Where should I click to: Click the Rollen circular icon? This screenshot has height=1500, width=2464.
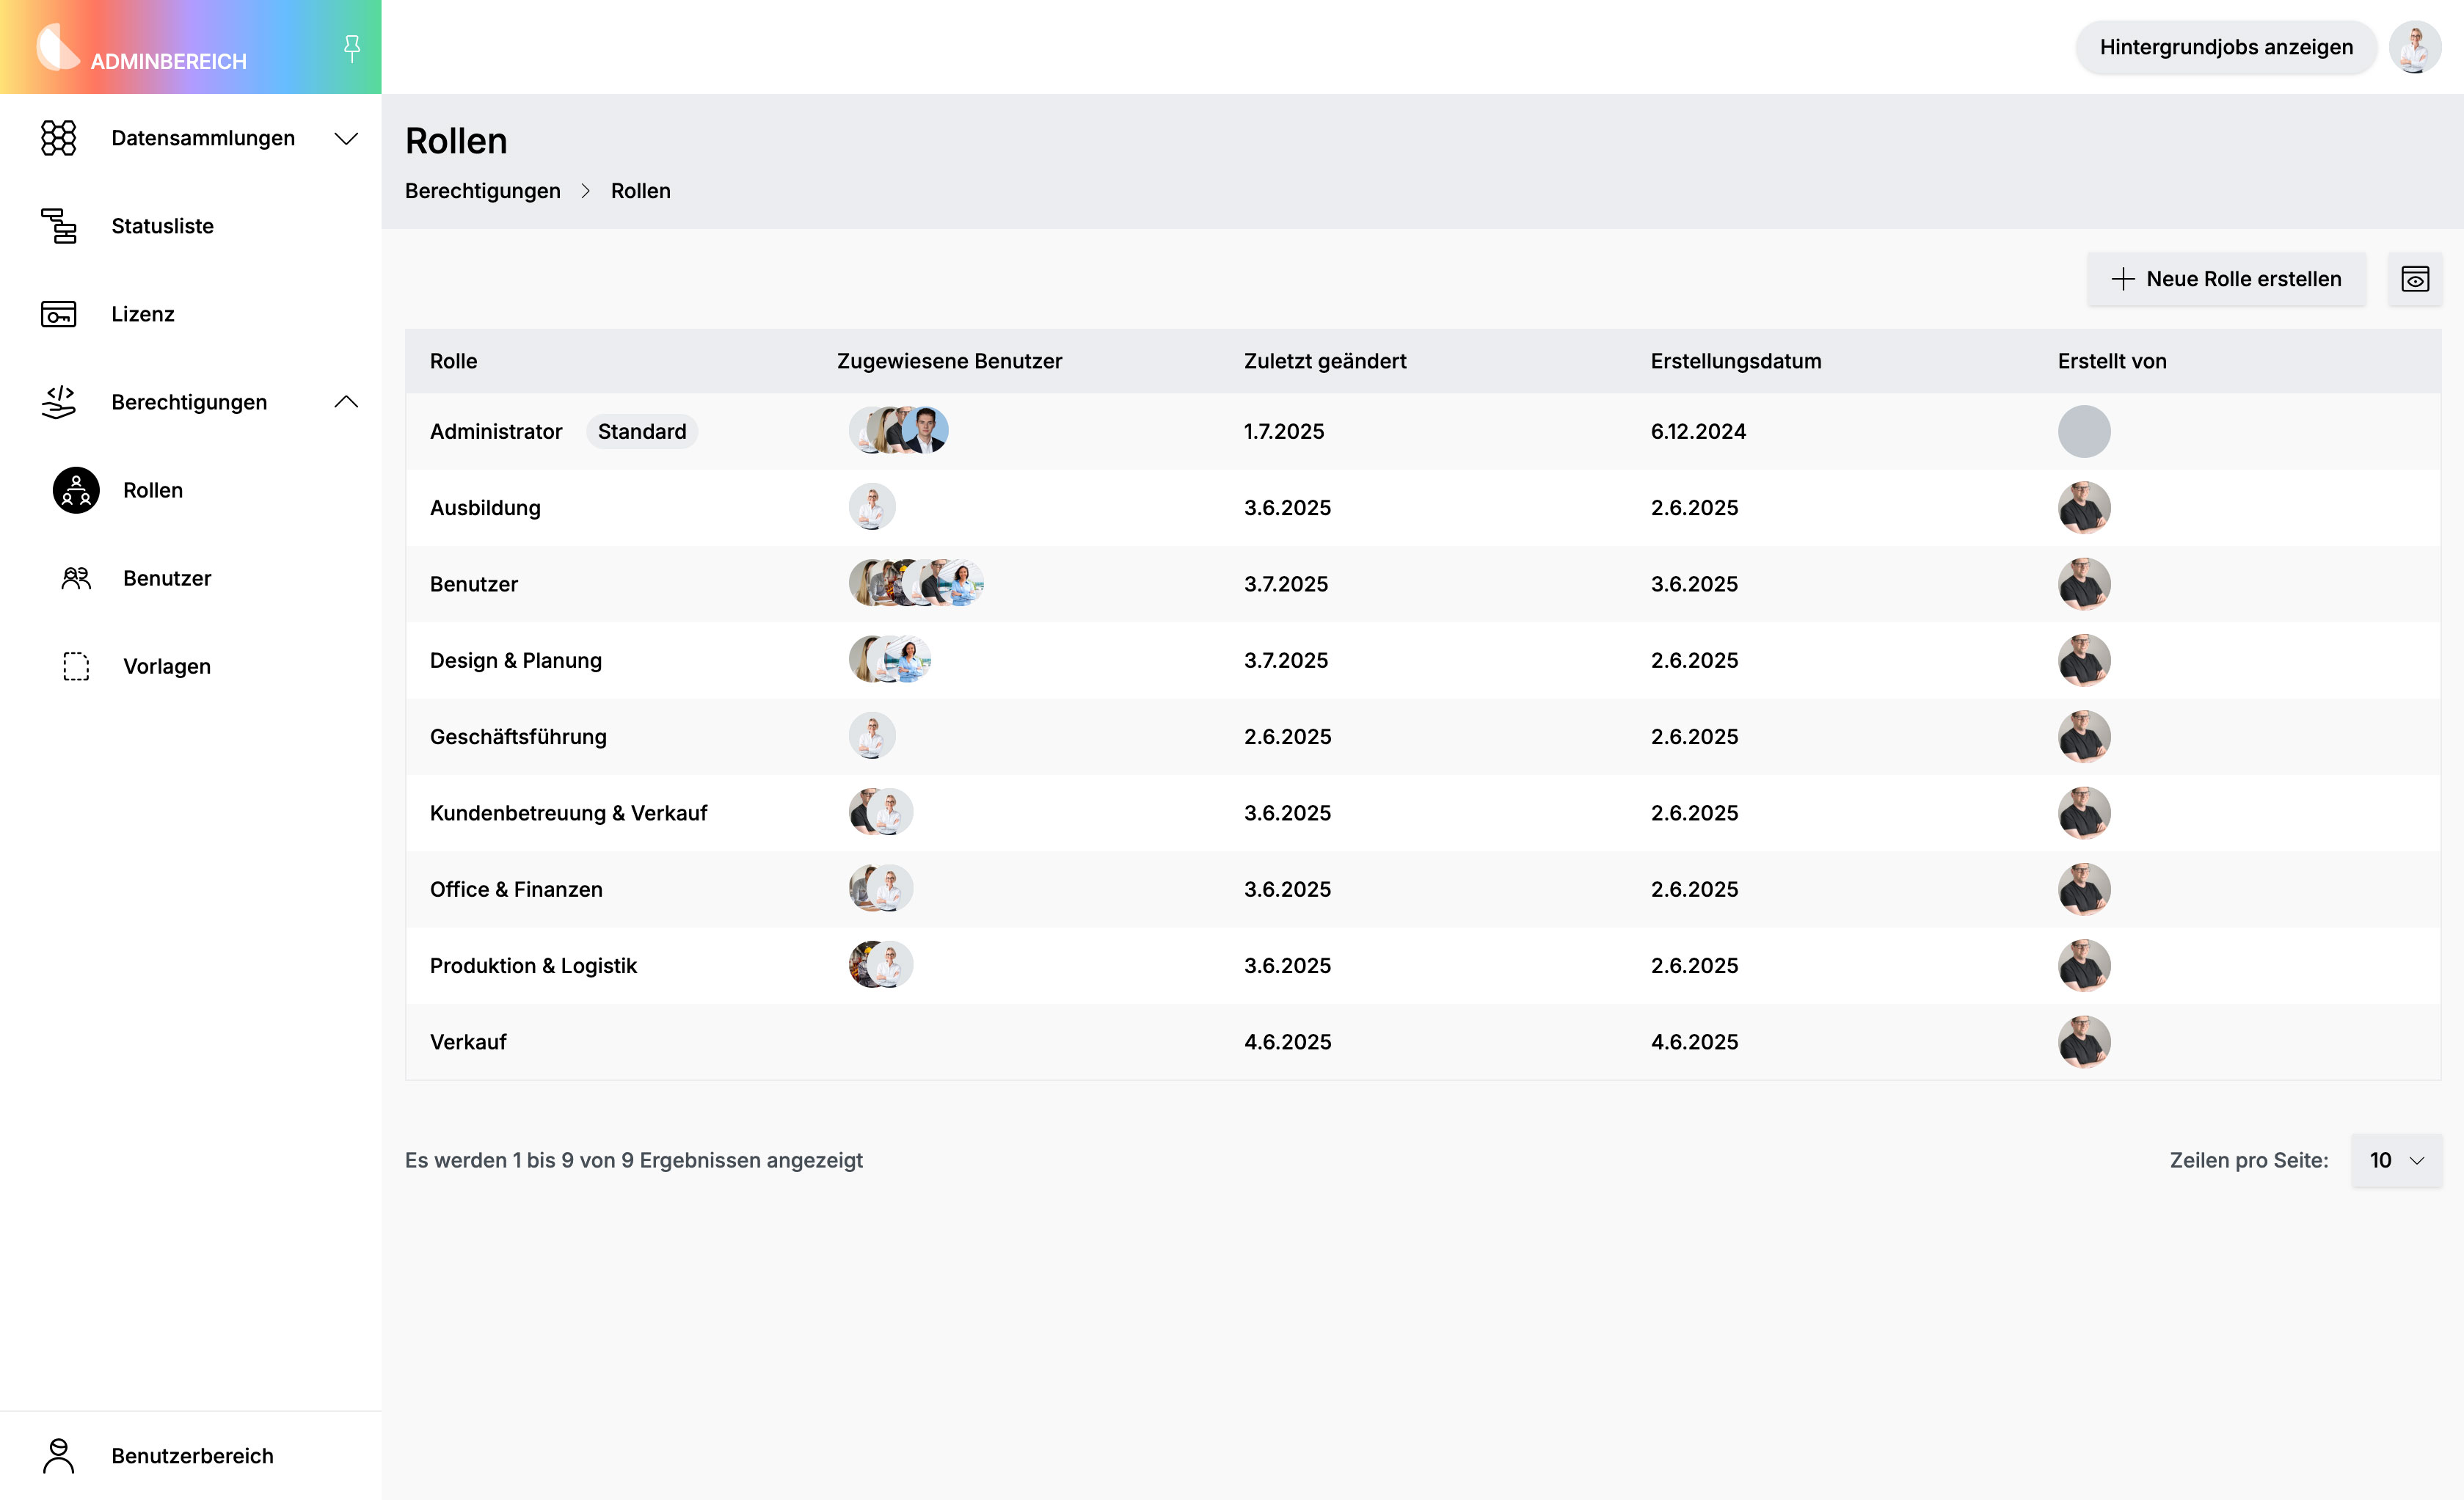76,490
